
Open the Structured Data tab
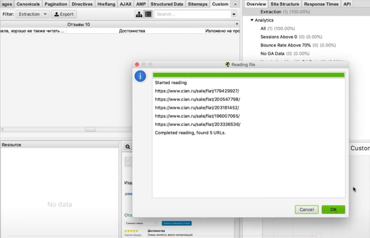pyautogui.click(x=167, y=4)
